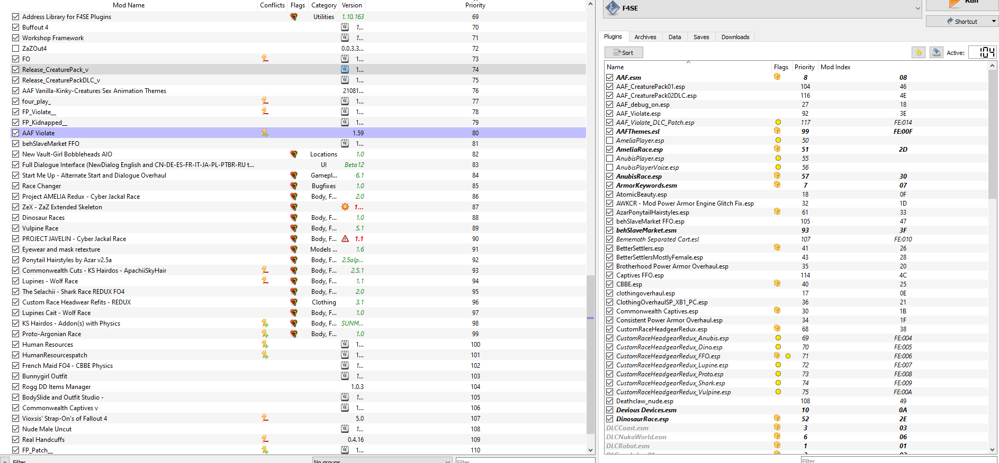Disable the CBBE.esp plugin
The height and width of the screenshot is (463, 999).
610,284
